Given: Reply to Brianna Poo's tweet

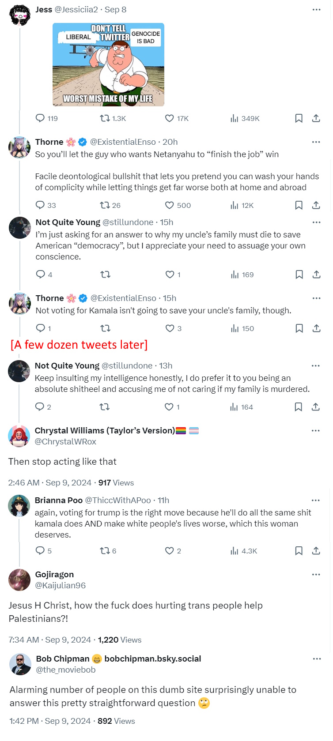Looking at the screenshot, I should pyautogui.click(x=40, y=551).
